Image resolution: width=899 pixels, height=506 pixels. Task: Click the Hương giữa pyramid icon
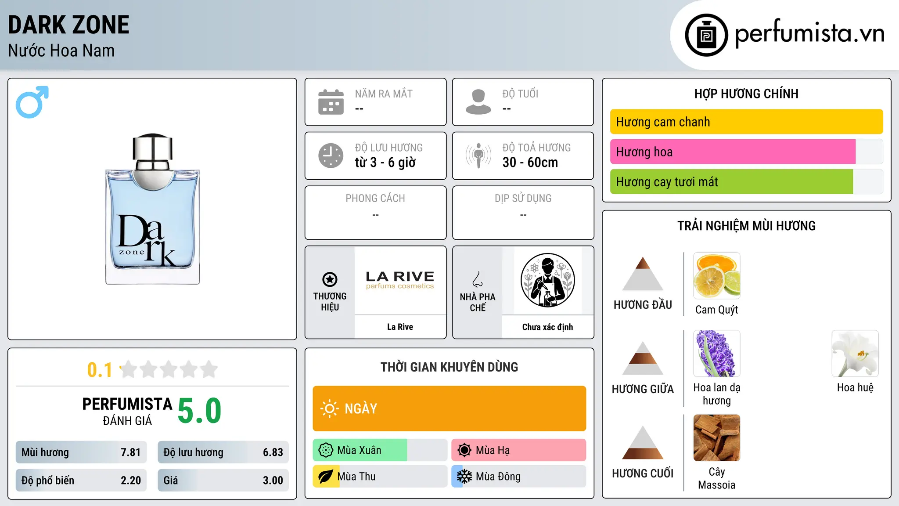[643, 358]
